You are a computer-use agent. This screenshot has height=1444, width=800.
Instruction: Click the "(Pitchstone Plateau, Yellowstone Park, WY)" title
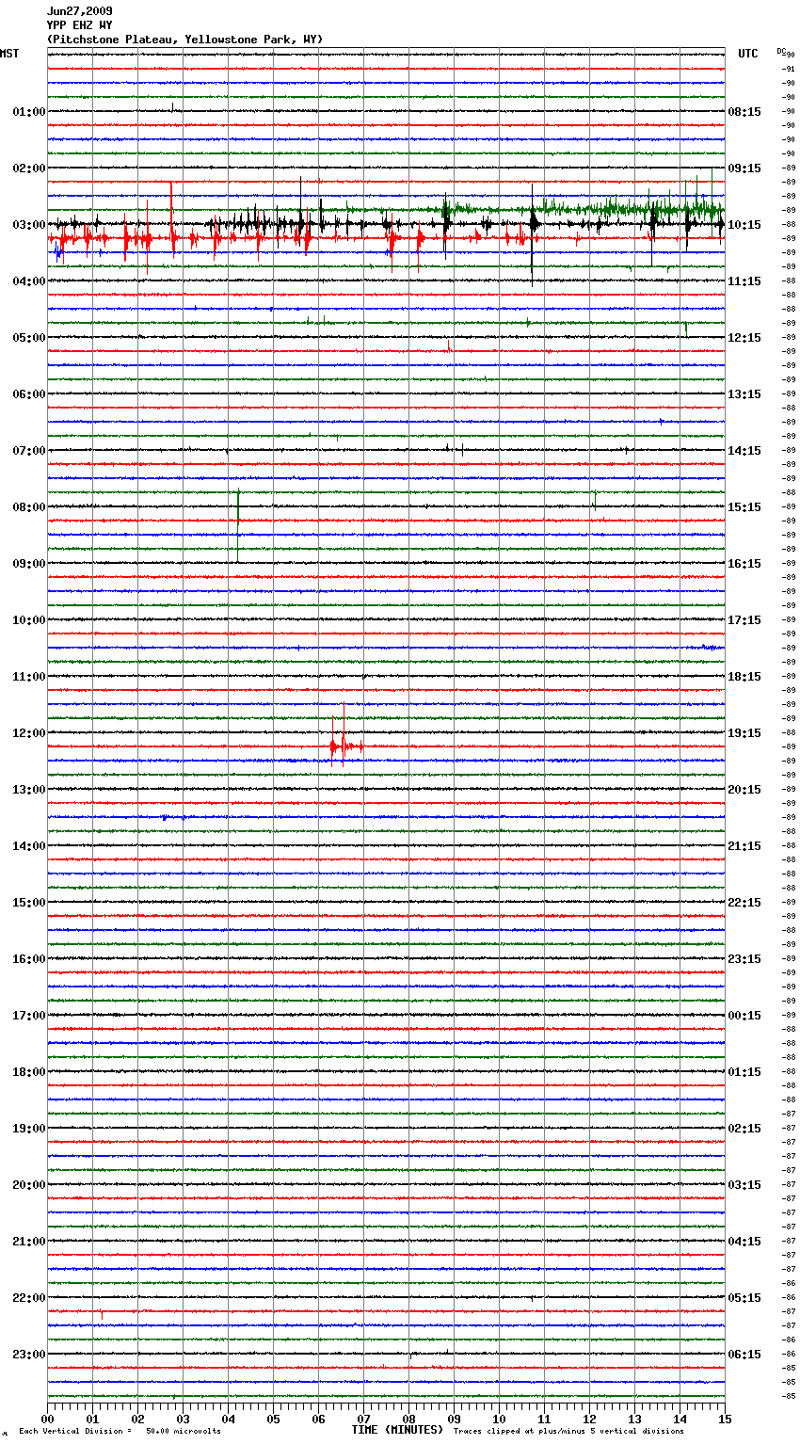point(184,40)
